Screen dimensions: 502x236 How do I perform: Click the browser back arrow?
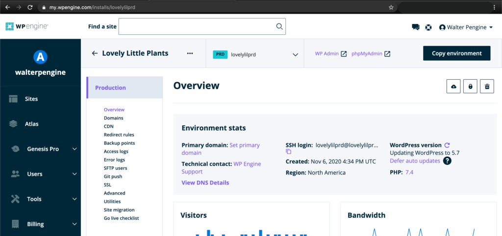coord(8,7)
